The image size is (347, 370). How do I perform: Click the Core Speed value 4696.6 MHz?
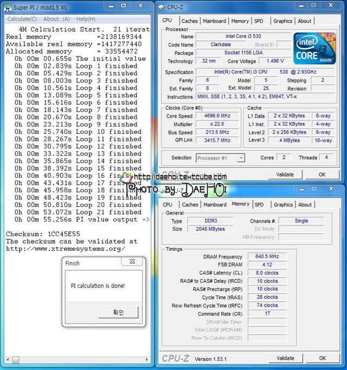tap(217, 116)
